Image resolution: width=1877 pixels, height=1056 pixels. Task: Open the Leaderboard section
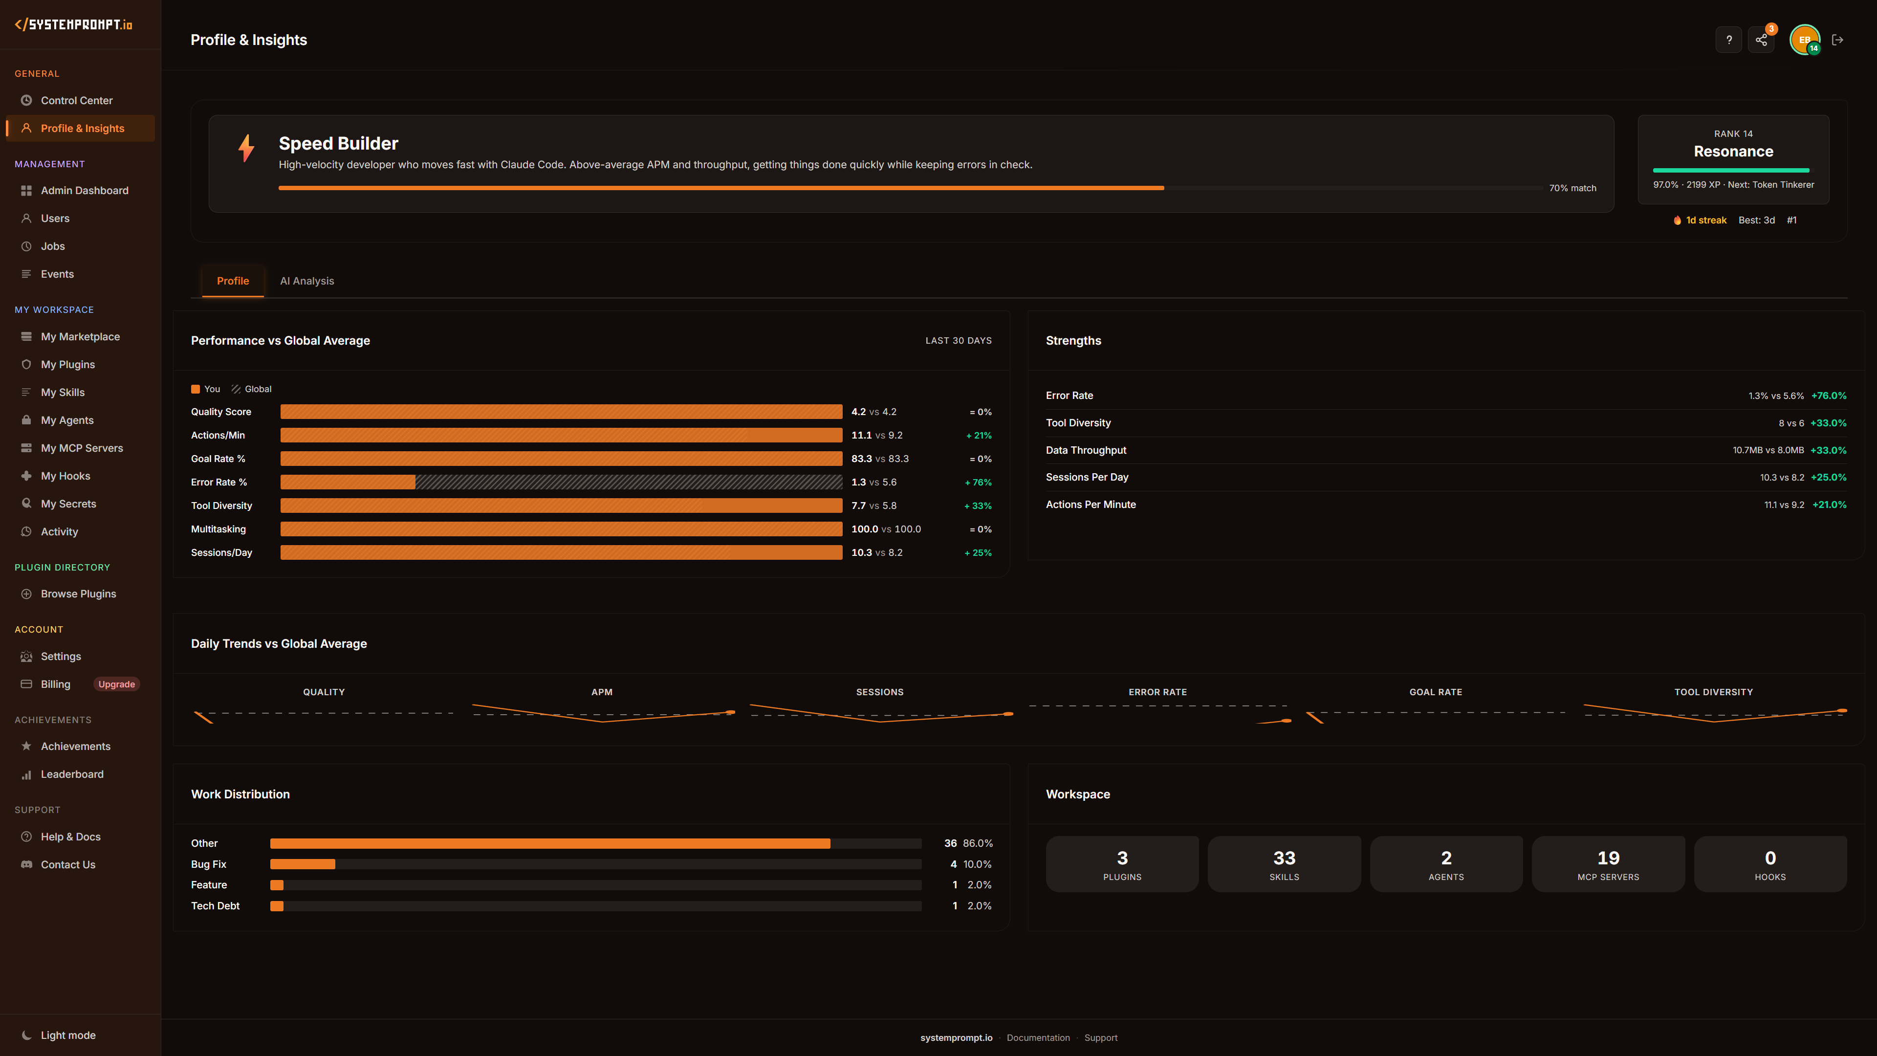(72, 774)
